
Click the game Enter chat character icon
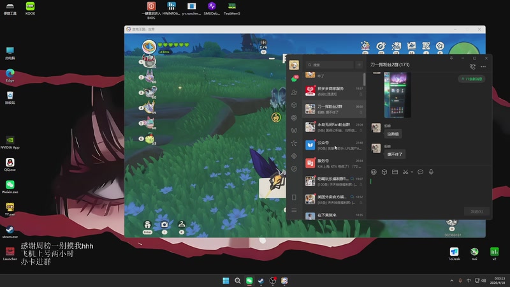coord(147,225)
